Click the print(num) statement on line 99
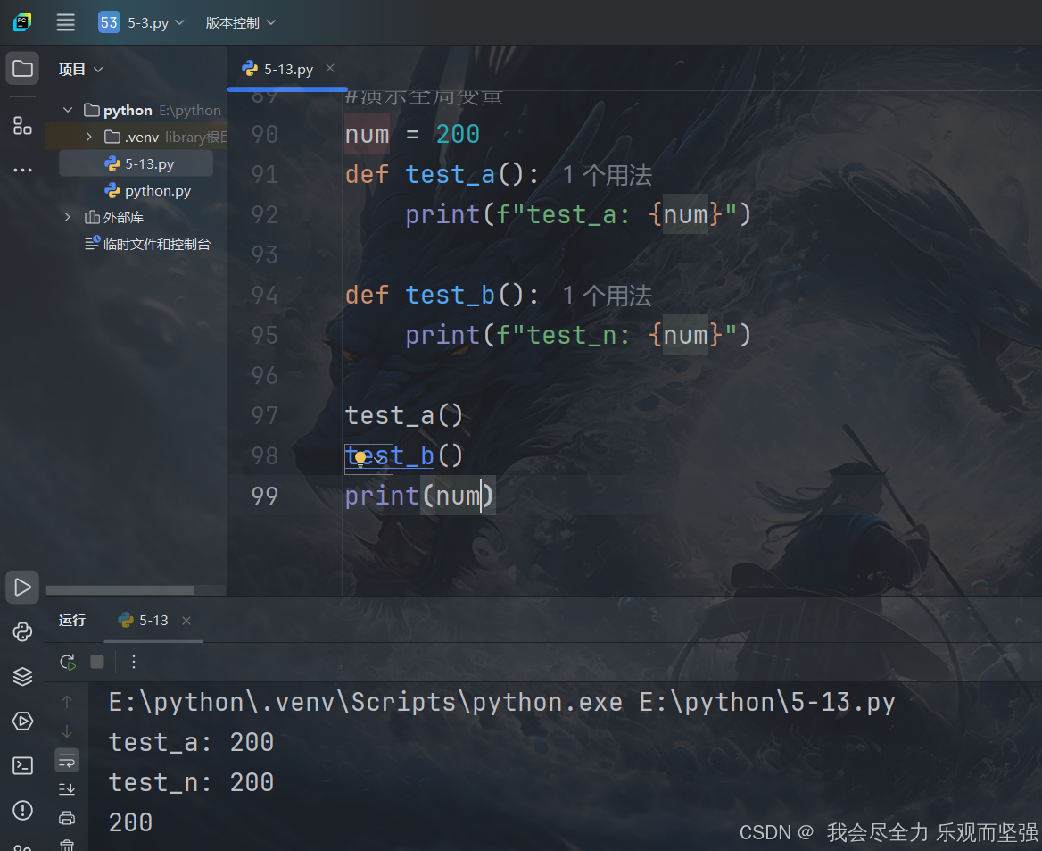Image resolution: width=1042 pixels, height=851 pixels. [419, 496]
